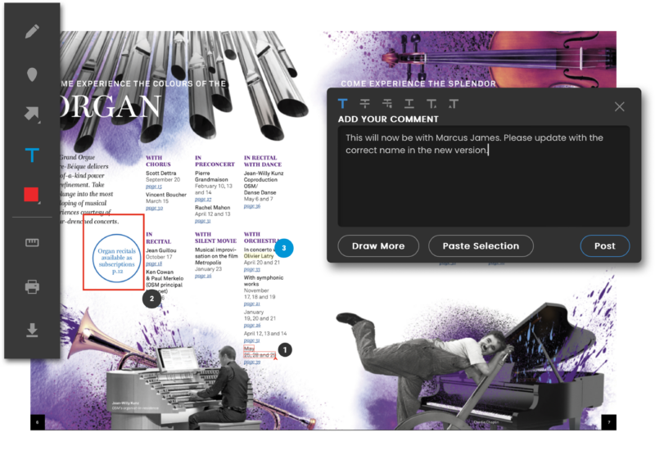Close the Add Your Comment dialog

(620, 106)
